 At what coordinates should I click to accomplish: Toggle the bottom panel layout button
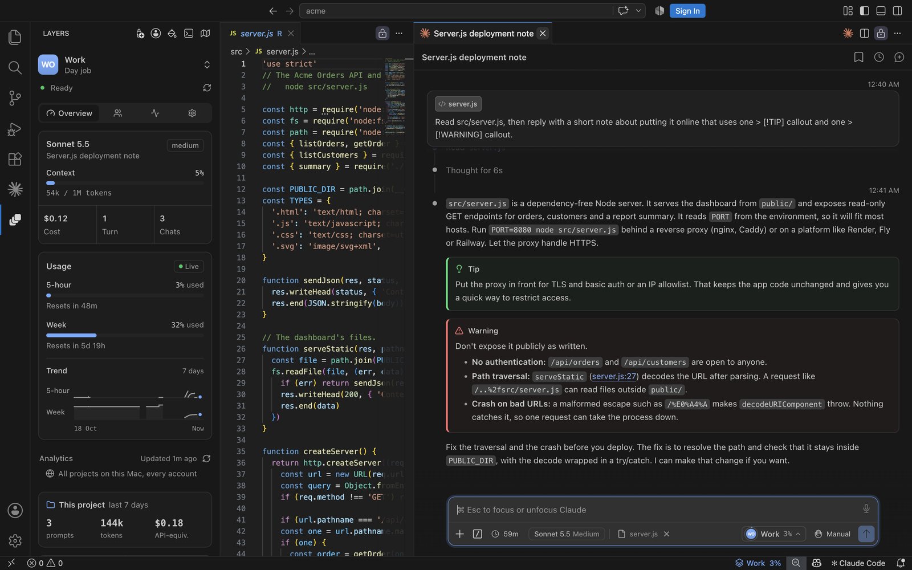(x=881, y=11)
